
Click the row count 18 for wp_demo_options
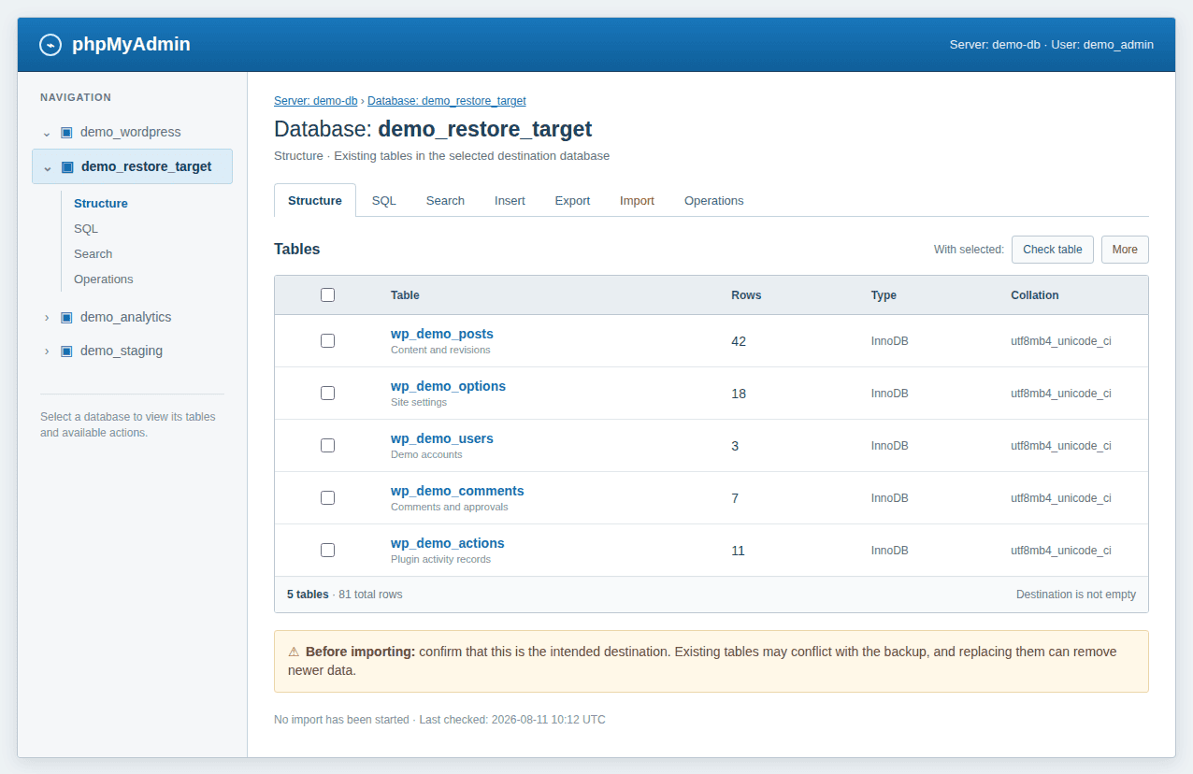(x=739, y=394)
